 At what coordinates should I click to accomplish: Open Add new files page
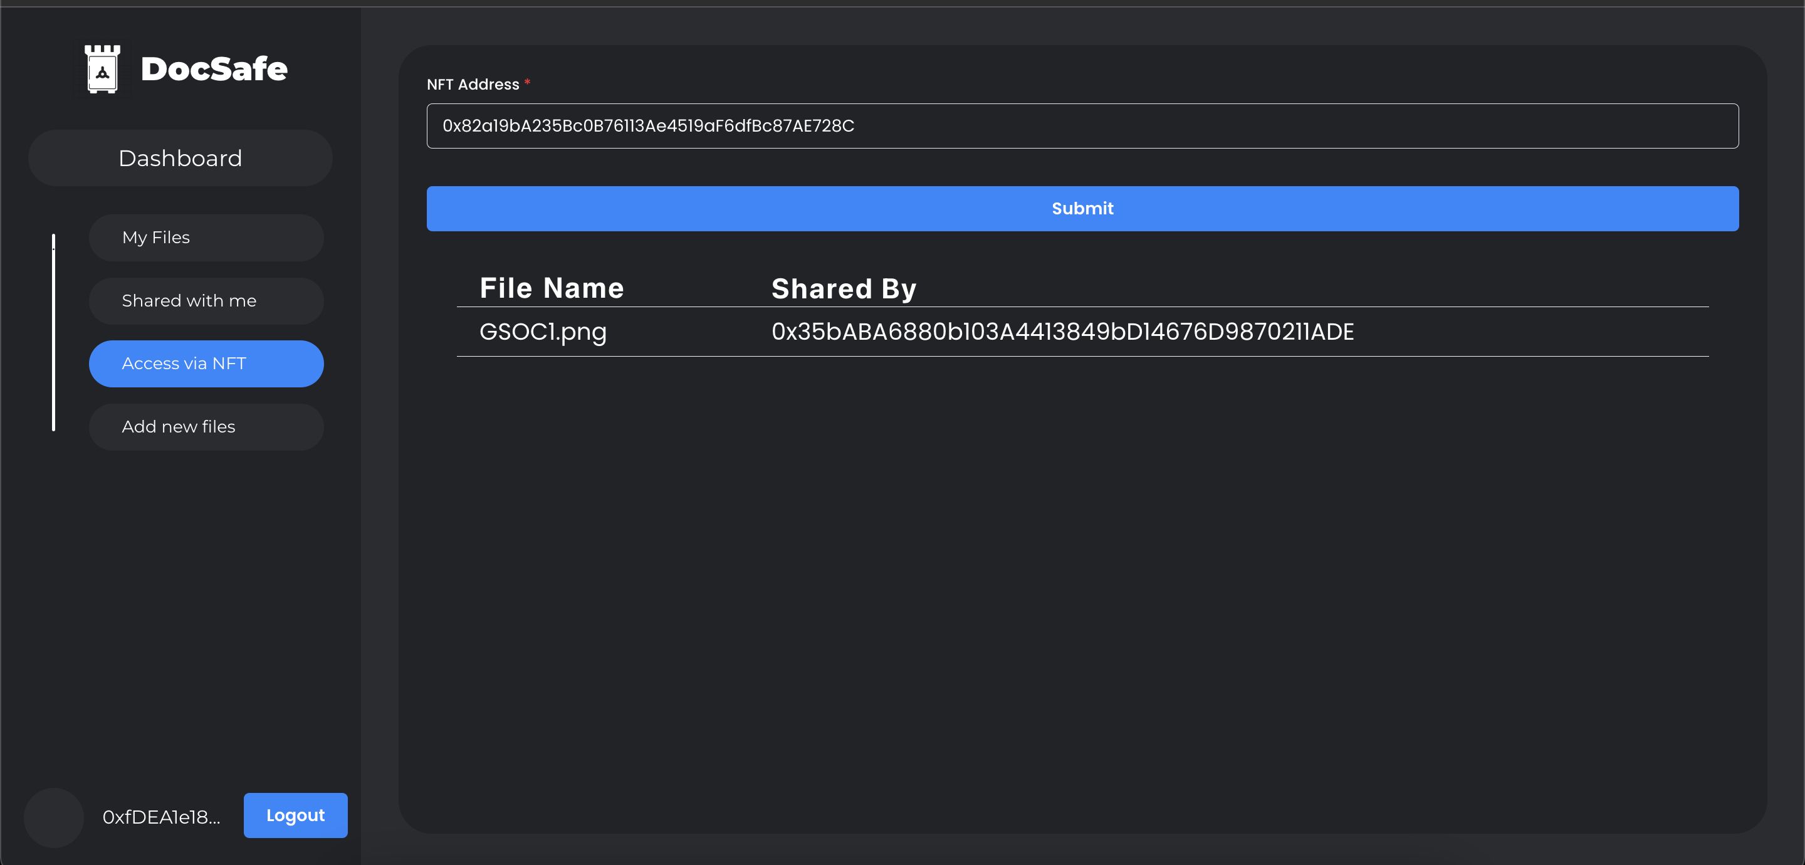pos(206,427)
